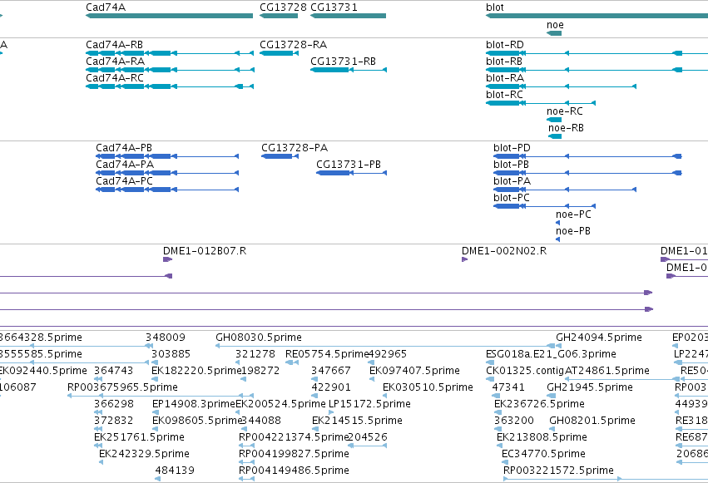Click the CG13728 gene label
The height and width of the screenshot is (483, 708).
[x=283, y=7]
